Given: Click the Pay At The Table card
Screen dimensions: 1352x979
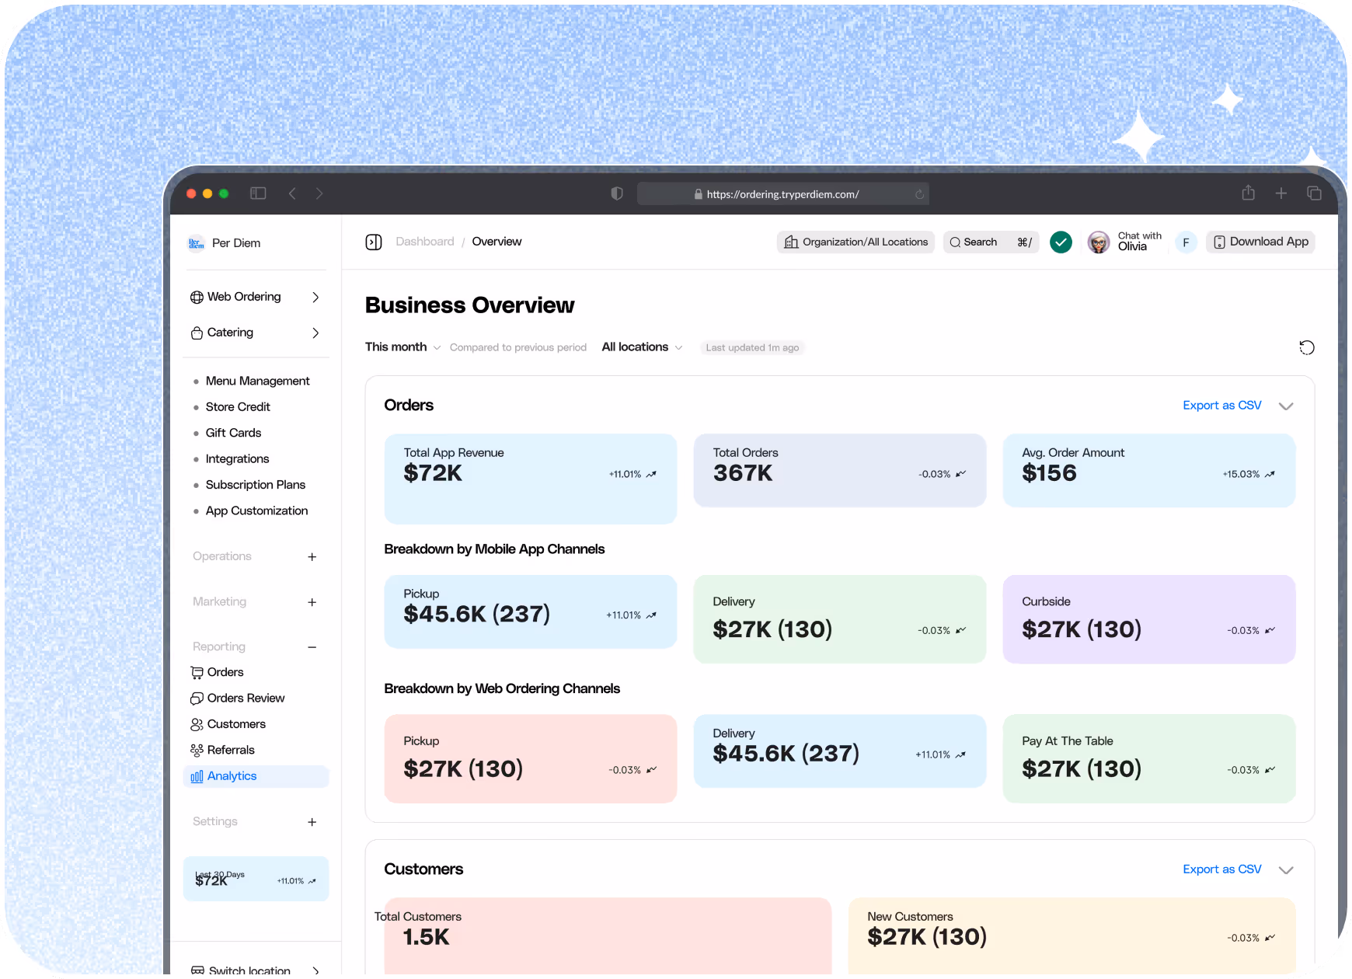Looking at the screenshot, I should (x=1149, y=759).
